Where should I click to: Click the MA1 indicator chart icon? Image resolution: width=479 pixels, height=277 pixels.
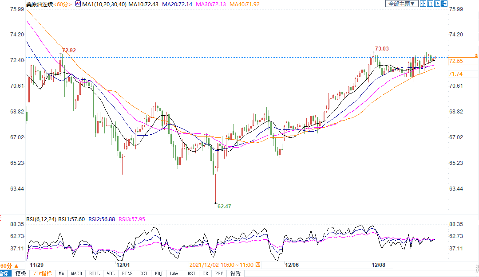pyautogui.click(x=78, y=4)
